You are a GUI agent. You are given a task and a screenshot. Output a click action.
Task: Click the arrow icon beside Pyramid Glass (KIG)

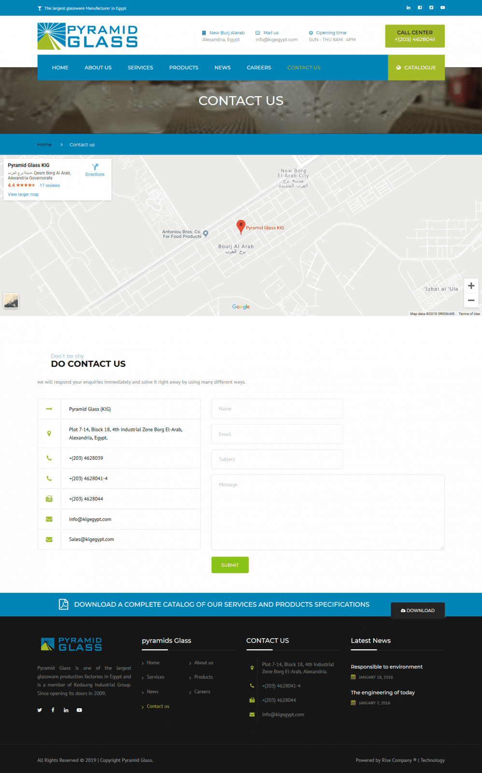coord(49,409)
